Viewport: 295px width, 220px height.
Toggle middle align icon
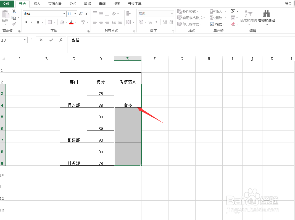coord(101,14)
